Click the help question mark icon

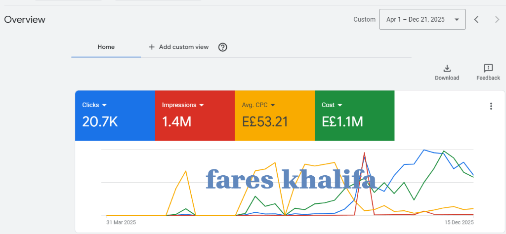[x=223, y=47]
